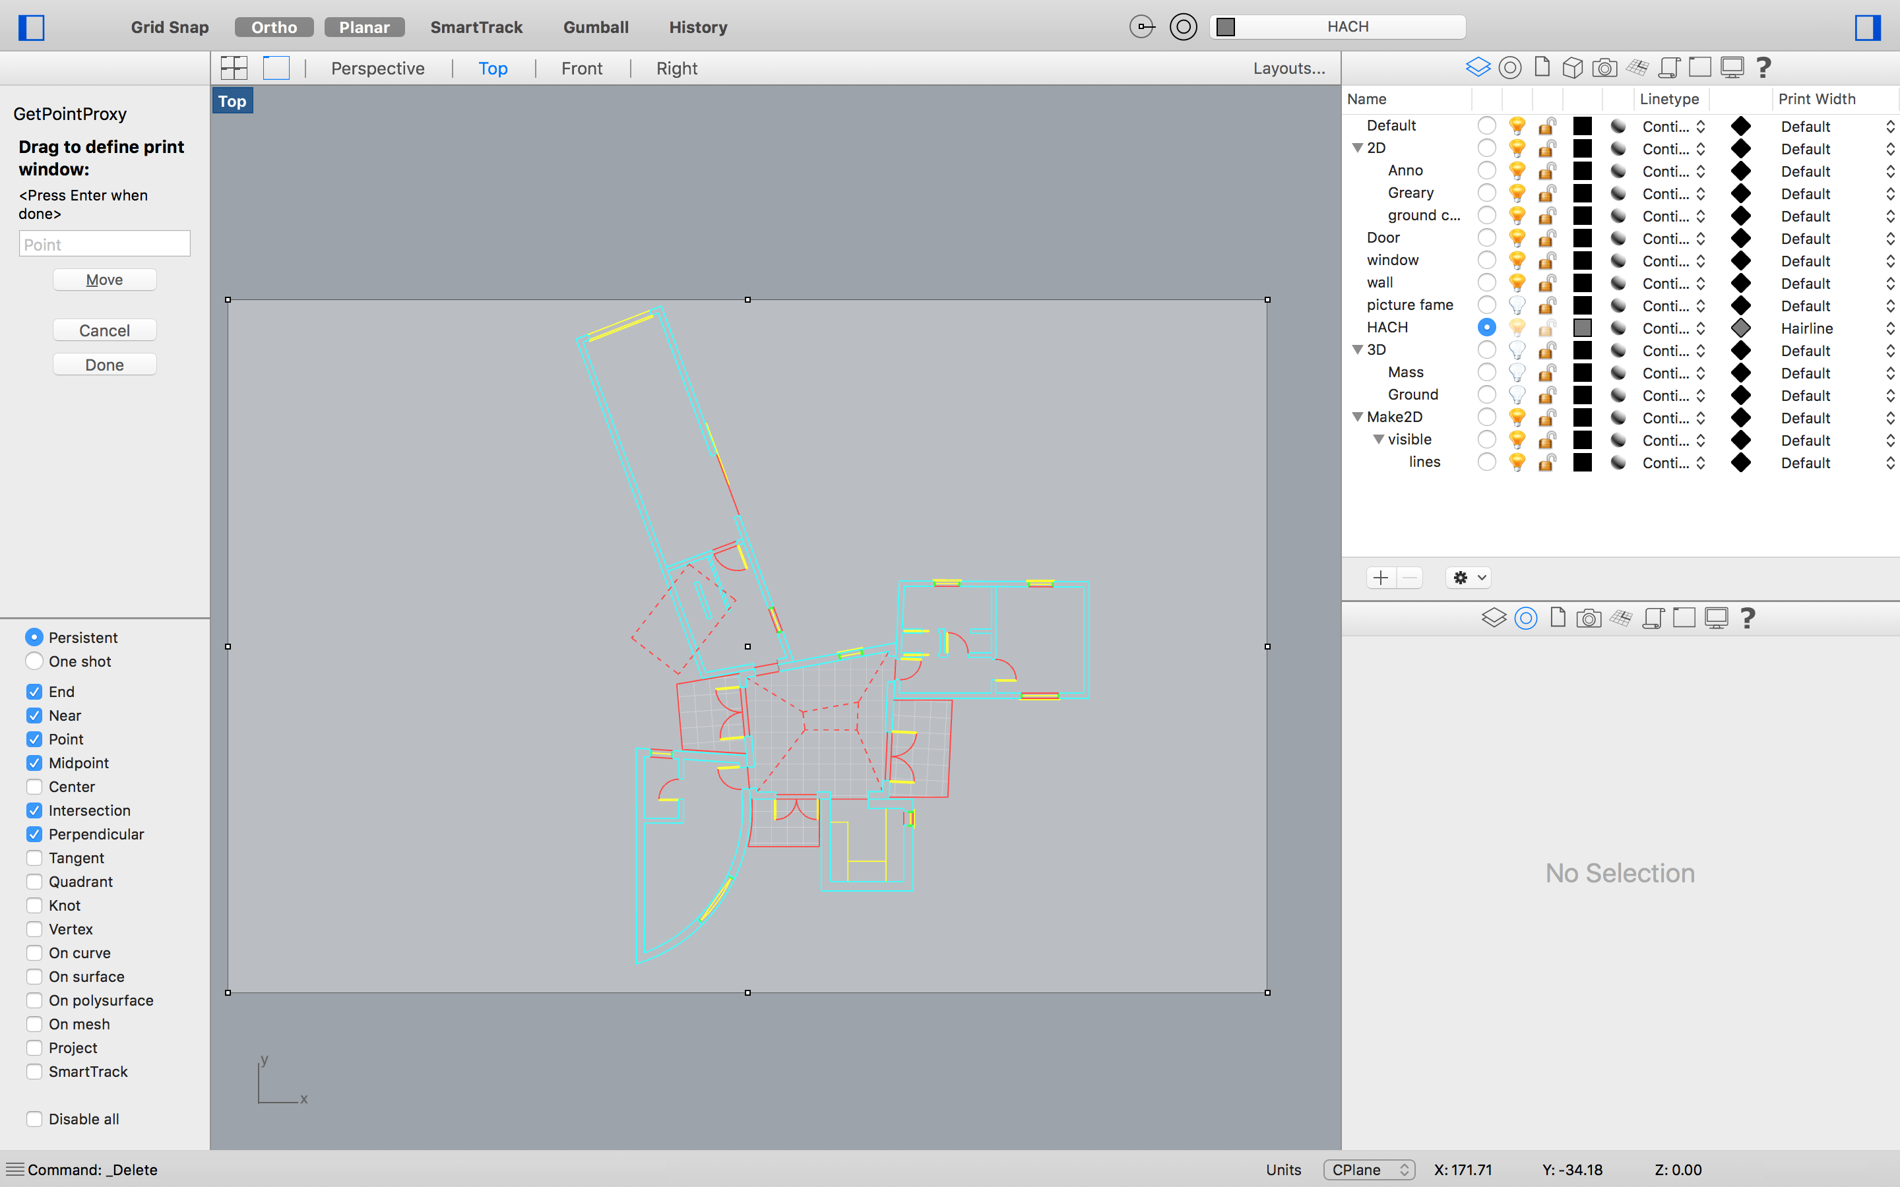Toggle the left sidebar panel icon

[32, 28]
